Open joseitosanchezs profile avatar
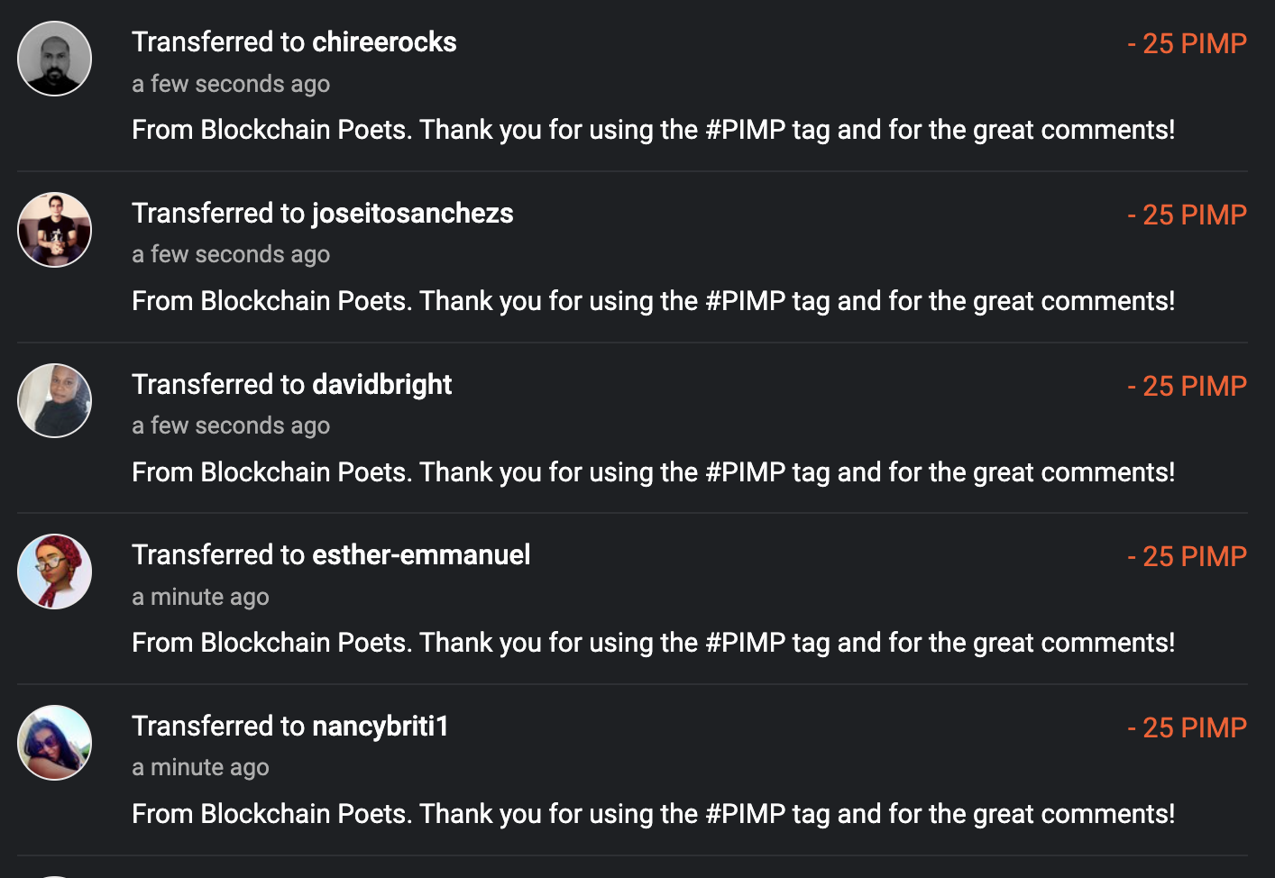Image resolution: width=1275 pixels, height=878 pixels. click(55, 230)
